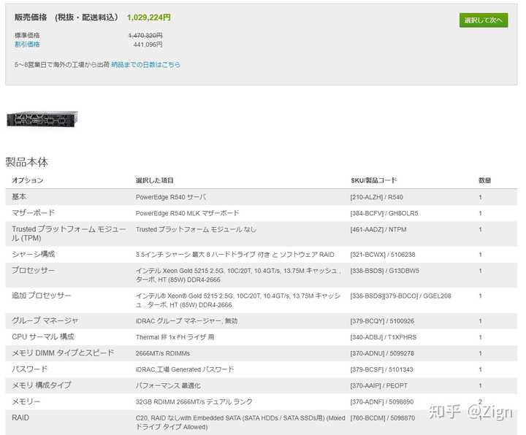Viewport: 526px width, 435px height.
Task: Select the メモリー option label
Action: 26,401
